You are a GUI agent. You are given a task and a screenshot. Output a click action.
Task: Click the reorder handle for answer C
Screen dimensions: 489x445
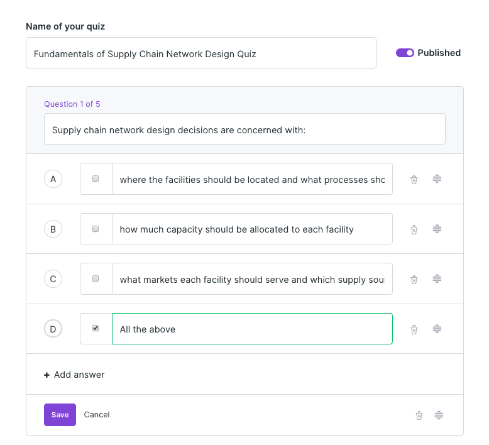click(x=437, y=279)
